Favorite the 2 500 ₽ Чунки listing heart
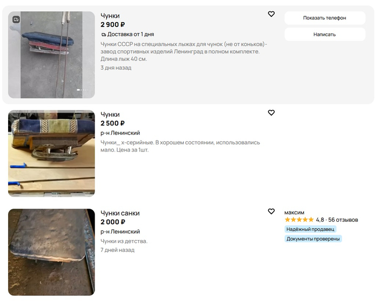 pyautogui.click(x=271, y=112)
